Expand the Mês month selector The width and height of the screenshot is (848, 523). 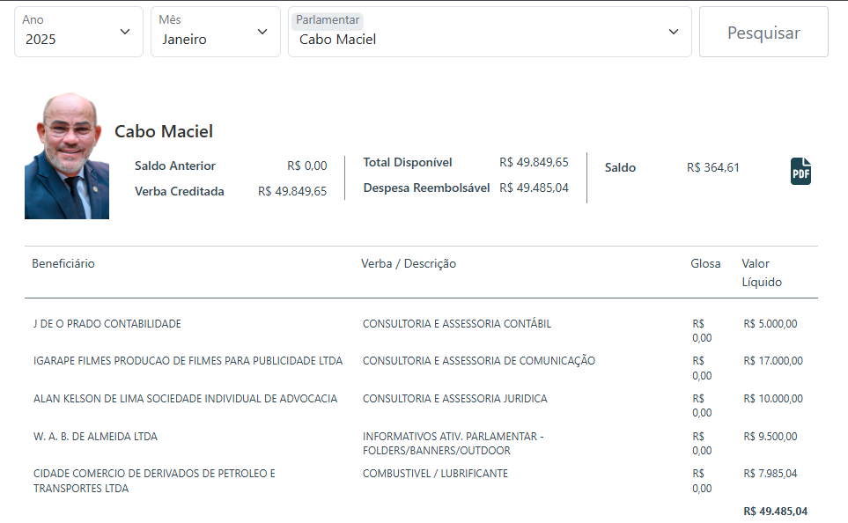click(215, 32)
